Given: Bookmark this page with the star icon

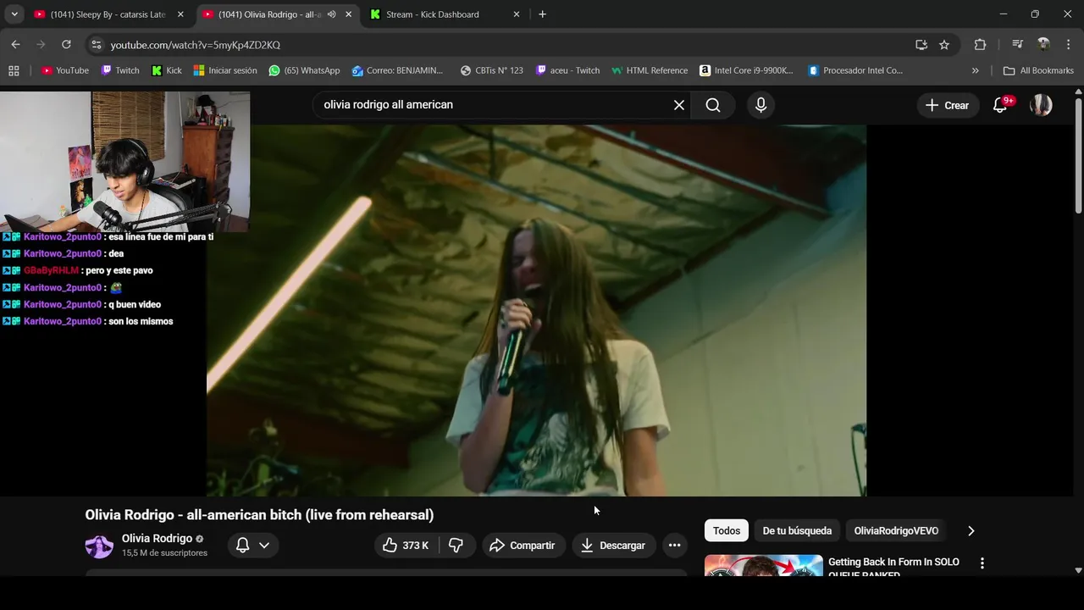Looking at the screenshot, I should (x=944, y=45).
